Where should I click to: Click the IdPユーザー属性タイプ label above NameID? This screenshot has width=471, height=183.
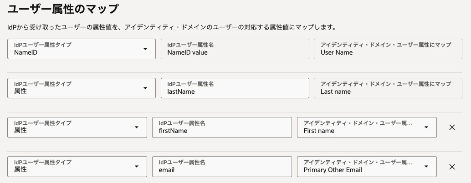pos(43,45)
